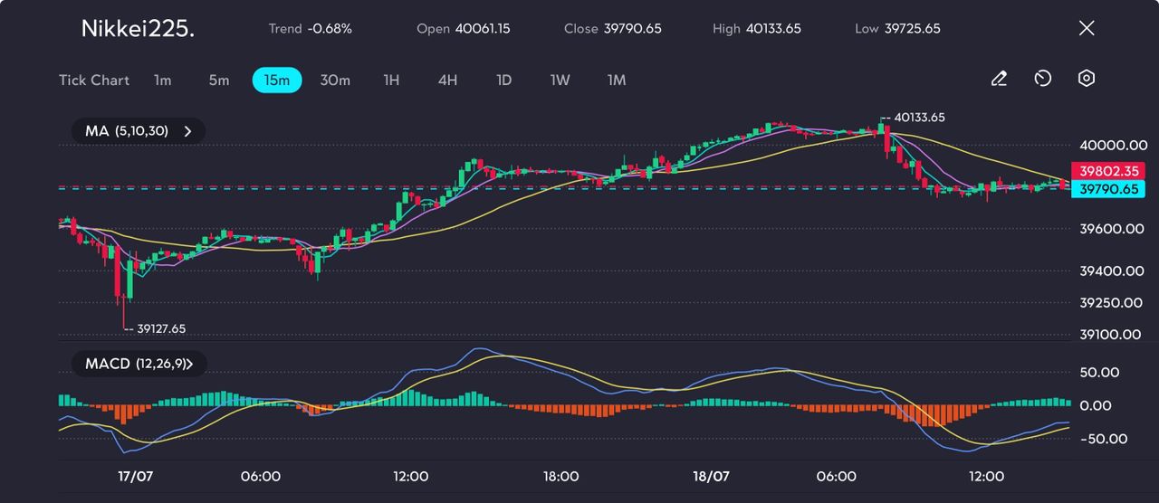Image resolution: width=1159 pixels, height=503 pixels.
Task: Click the pencil drawing tool icon
Action: coord(999,80)
